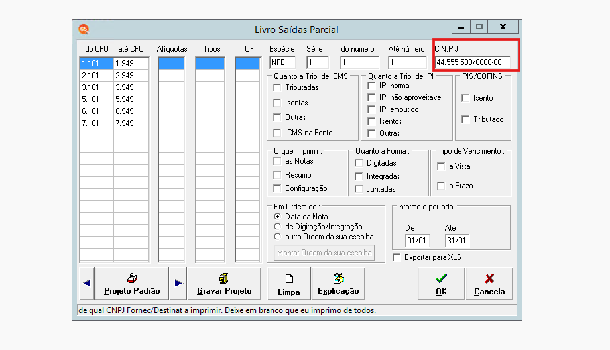This screenshot has width=610, height=350.
Task: Click the right blue arrow button
Action: 178,283
